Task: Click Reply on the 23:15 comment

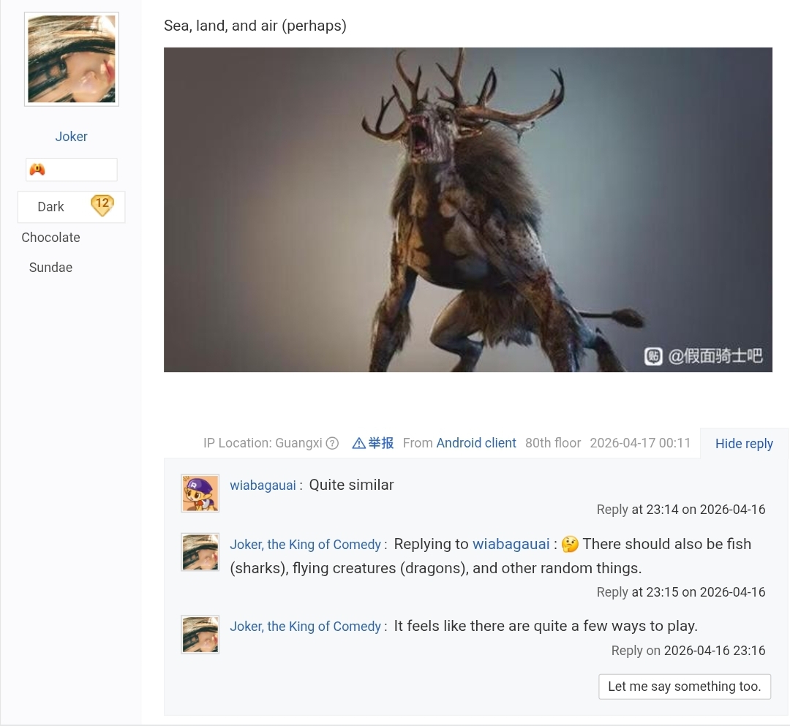Action: (x=612, y=592)
